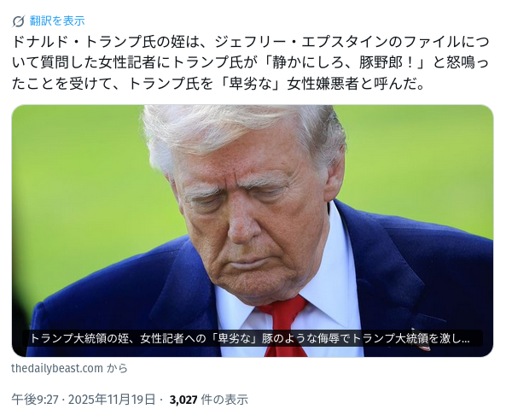Click the date 2025年11月19日

tap(112, 400)
